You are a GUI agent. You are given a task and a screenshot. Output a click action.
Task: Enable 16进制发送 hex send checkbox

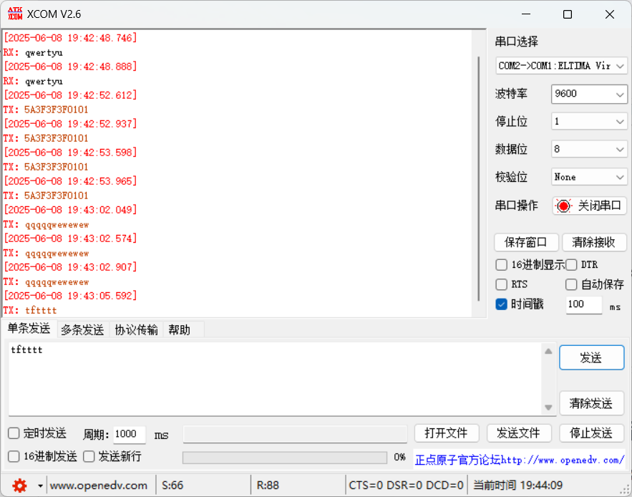click(14, 456)
